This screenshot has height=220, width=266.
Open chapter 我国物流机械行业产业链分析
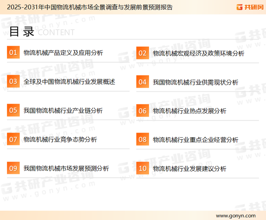pyautogui.click(x=63, y=111)
